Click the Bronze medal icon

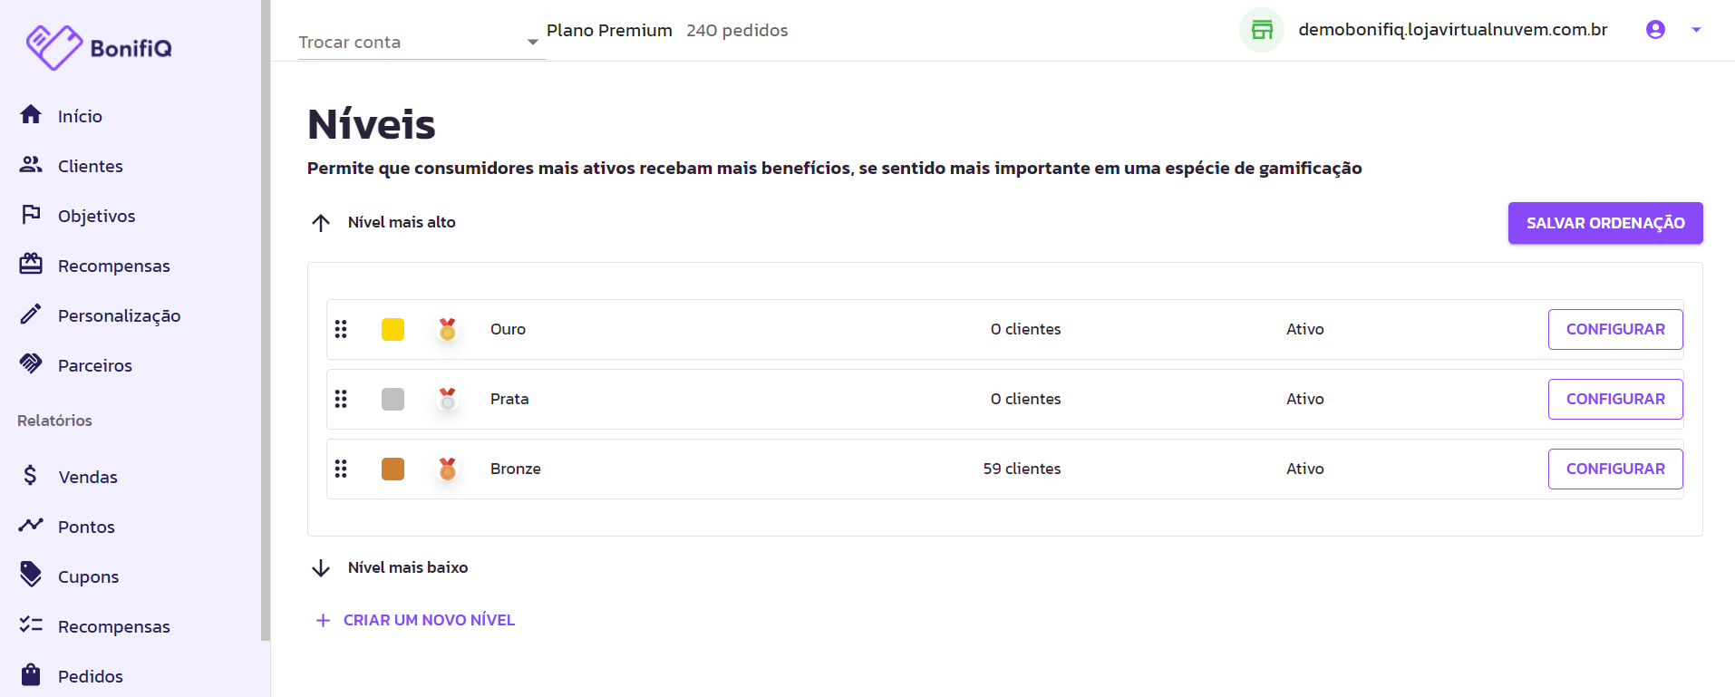448,469
